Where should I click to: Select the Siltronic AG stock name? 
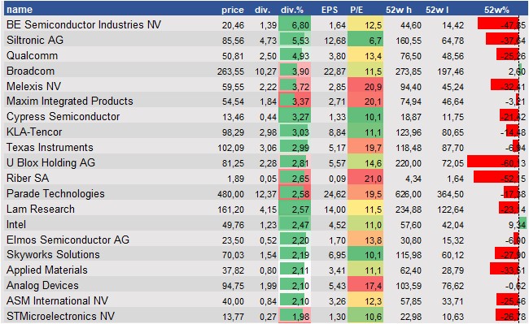click(35, 40)
